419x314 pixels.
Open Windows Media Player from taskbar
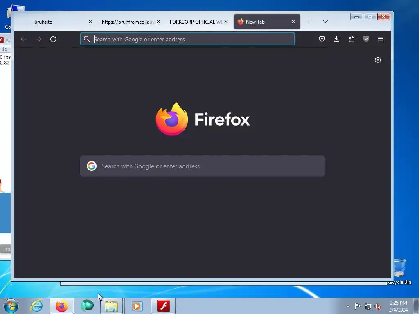pos(137,306)
